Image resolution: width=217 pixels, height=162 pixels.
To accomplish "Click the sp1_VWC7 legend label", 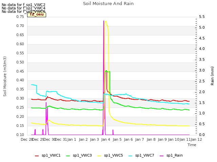I will coord(145,155).
